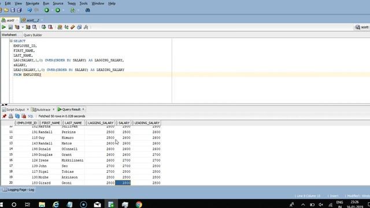Open File Explorer from the taskbar

tap(42, 205)
